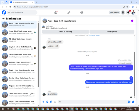Open Angie conversation in list
This screenshot has height=111, width=139.
coord(19,102)
